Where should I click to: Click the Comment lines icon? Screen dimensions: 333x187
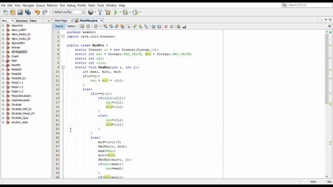coord(178,26)
